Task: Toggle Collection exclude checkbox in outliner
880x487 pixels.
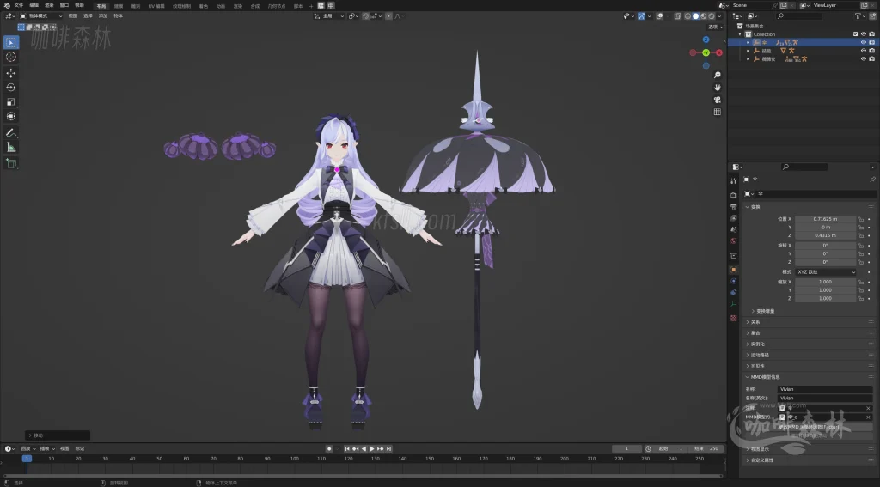Action: pos(855,34)
